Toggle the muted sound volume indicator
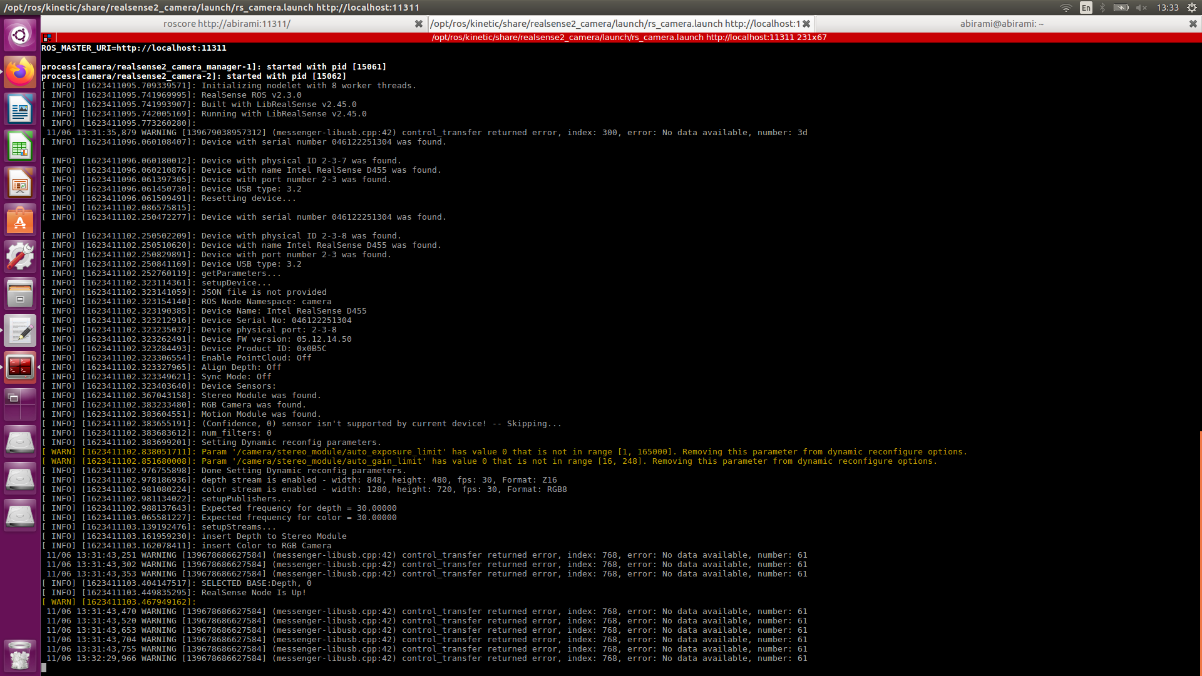The height and width of the screenshot is (676, 1202). (x=1141, y=8)
